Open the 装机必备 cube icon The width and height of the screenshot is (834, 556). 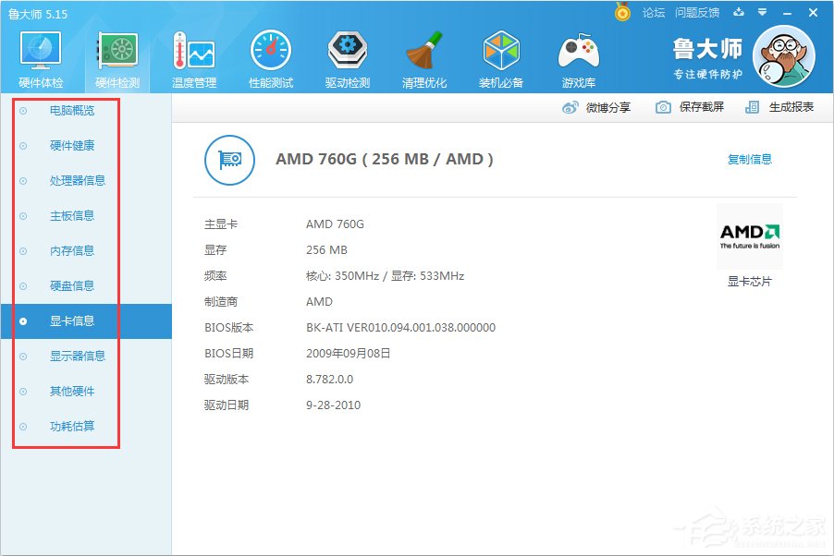pyautogui.click(x=500, y=51)
